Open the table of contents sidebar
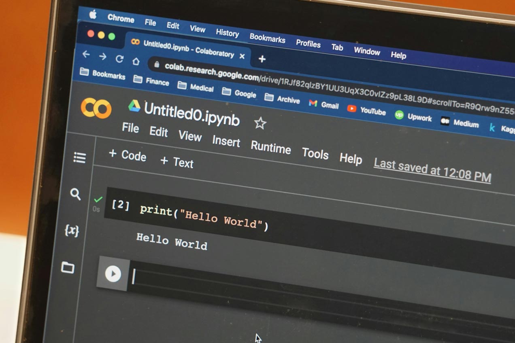This screenshot has height=343, width=515. pos(79,158)
